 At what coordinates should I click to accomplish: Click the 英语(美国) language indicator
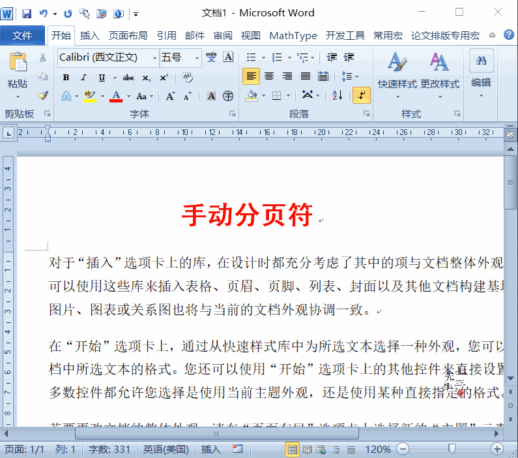tap(166, 449)
